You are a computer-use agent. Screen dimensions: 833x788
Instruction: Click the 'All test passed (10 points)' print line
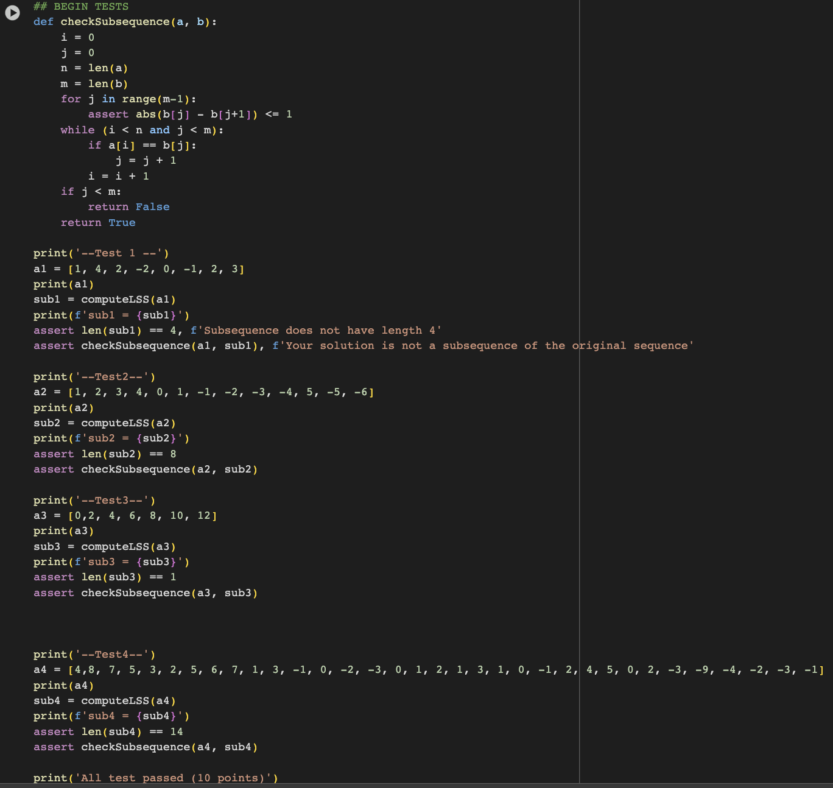coord(156,778)
